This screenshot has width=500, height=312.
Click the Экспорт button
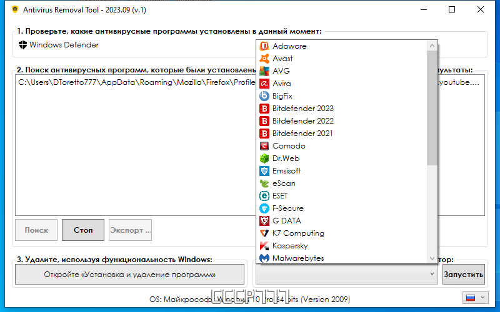[x=130, y=230]
